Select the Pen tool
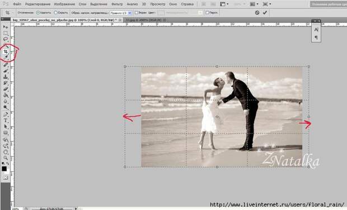347x210 pixels. pos(6,115)
